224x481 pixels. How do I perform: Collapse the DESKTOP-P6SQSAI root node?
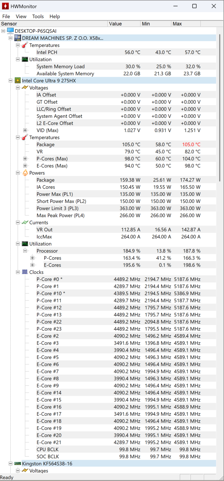click(3, 31)
